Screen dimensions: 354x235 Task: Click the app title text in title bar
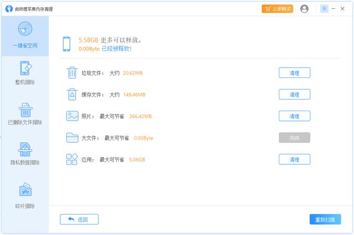pos(34,9)
